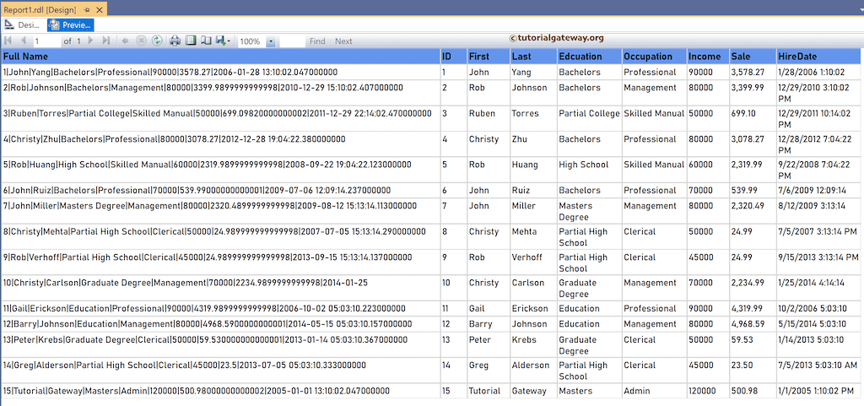The height and width of the screenshot is (406, 864).
Task: Select the Full Name cell starting 15|Tutorial|Gateway
Action: [x=220, y=391]
